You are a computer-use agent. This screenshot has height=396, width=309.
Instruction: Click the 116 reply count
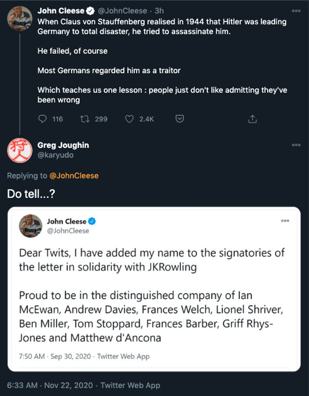(58, 119)
